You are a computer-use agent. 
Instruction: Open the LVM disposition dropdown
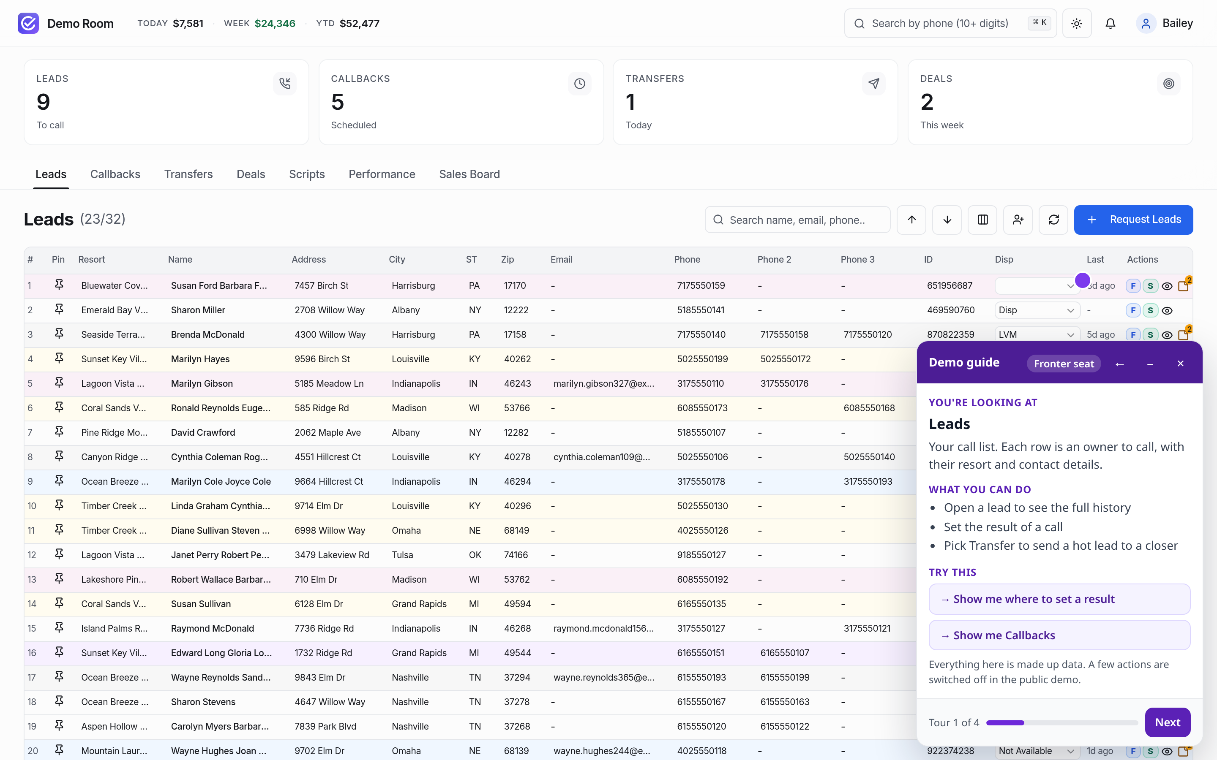[x=1037, y=334]
